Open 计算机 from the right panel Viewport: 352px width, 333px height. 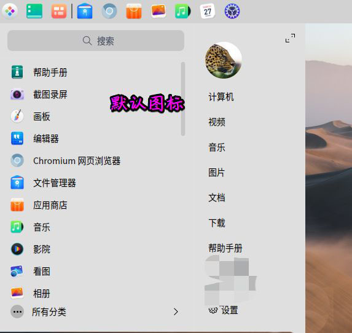pyautogui.click(x=221, y=97)
